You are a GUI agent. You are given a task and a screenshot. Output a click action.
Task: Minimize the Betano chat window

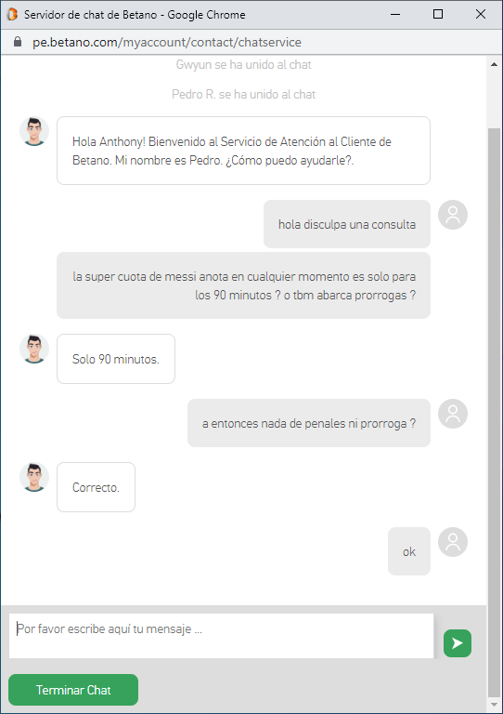(x=395, y=14)
